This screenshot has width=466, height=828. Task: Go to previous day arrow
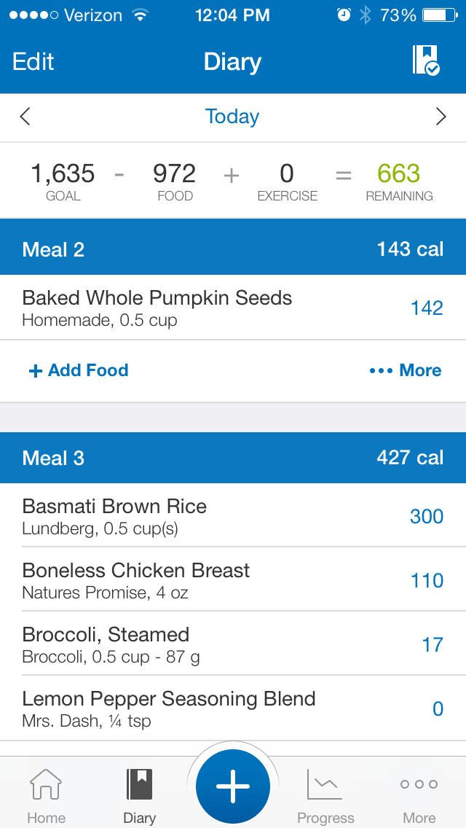coord(25,116)
